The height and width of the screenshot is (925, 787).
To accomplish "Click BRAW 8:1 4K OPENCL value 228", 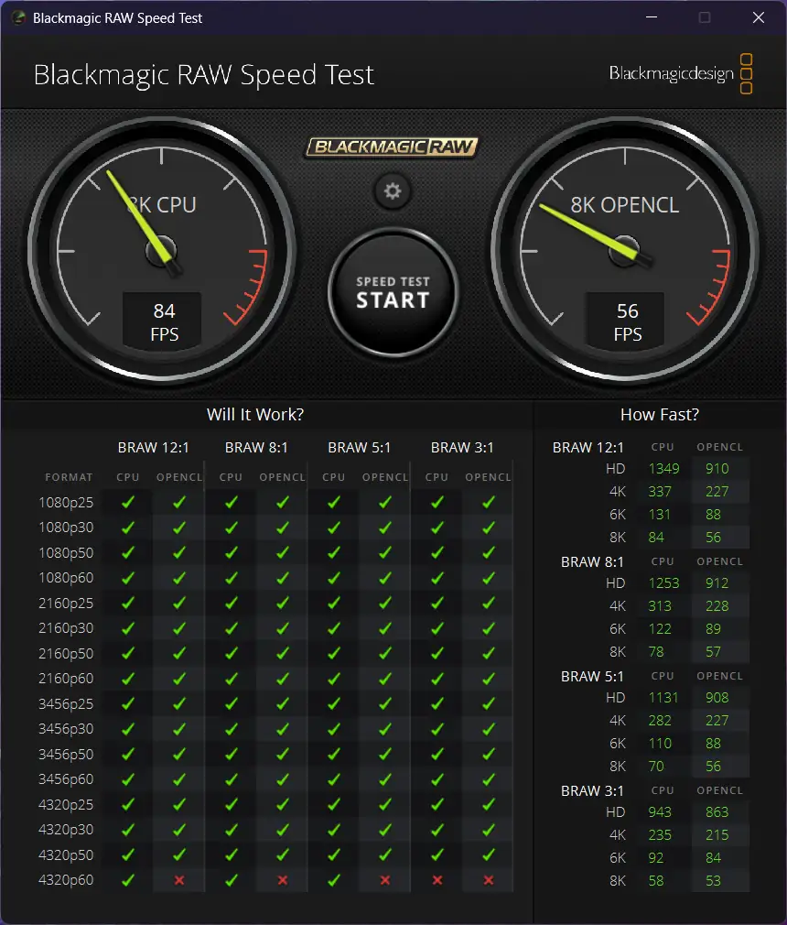I will tap(717, 606).
